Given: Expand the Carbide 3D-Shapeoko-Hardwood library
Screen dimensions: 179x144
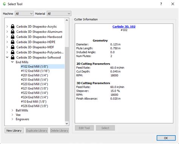Looking at the screenshot, I should [7, 37].
